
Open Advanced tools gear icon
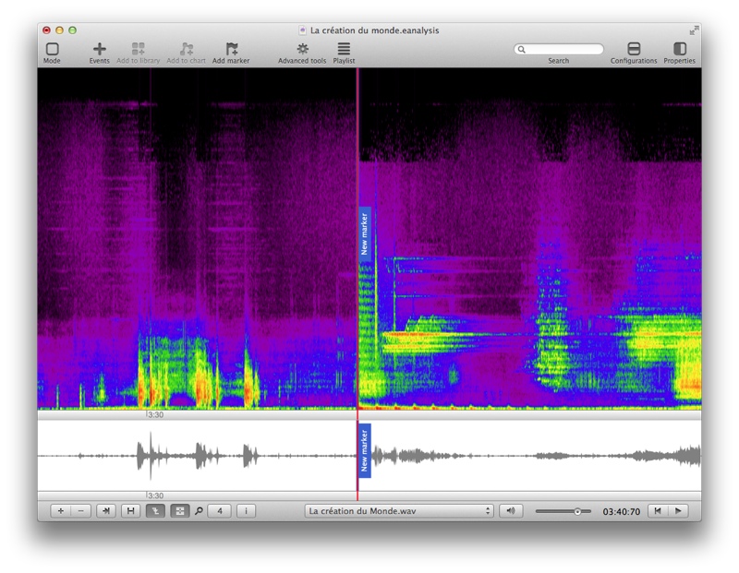coord(302,49)
